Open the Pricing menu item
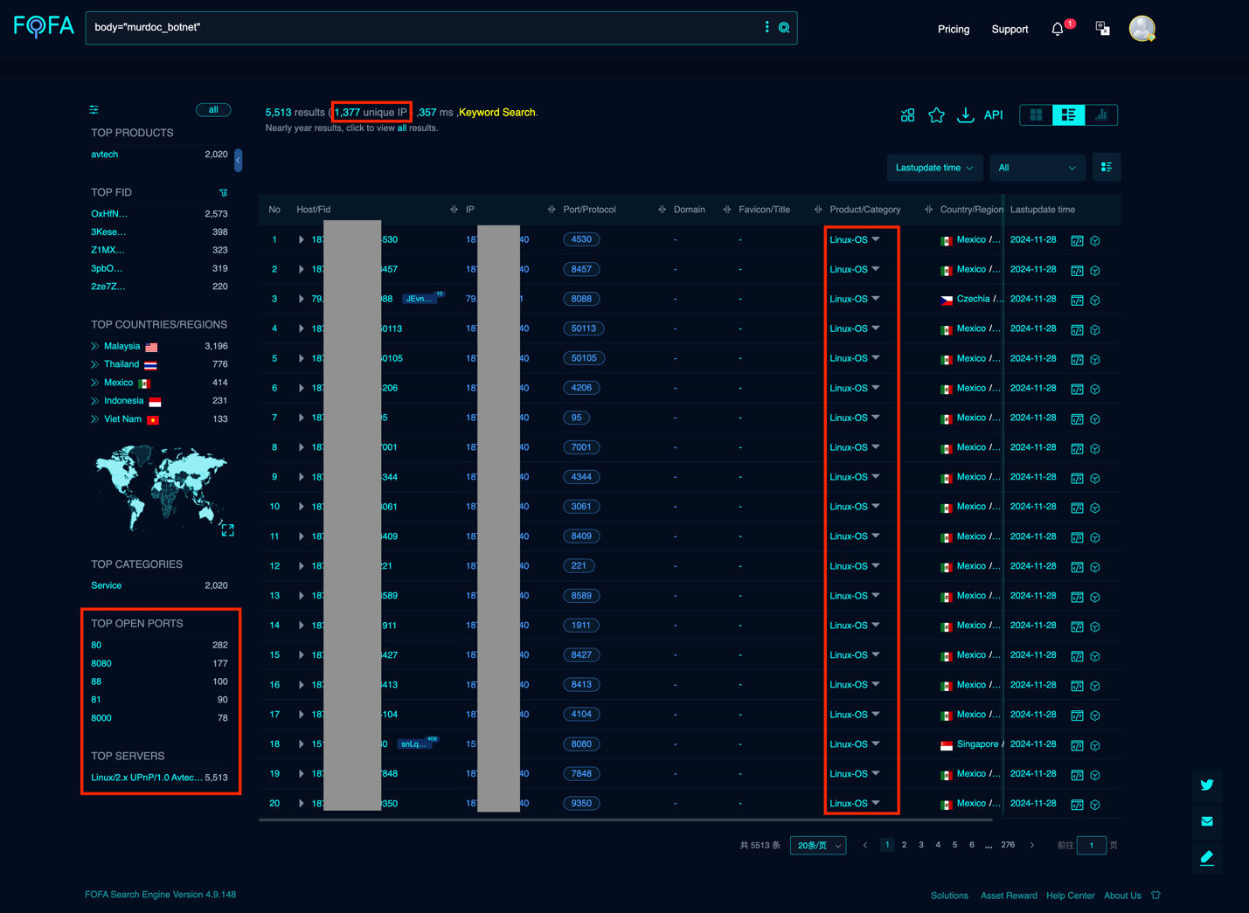The height and width of the screenshot is (913, 1249). tap(954, 29)
